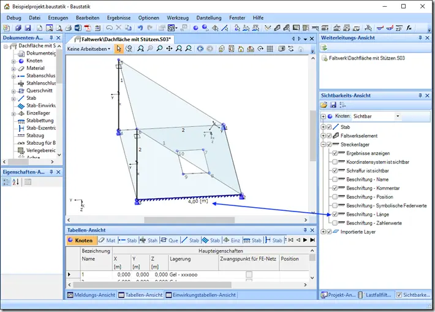Pin the Sichtbarkeits-Ansicht panel with pushpin icon
The width and height of the screenshot is (435, 312).
[x=420, y=96]
